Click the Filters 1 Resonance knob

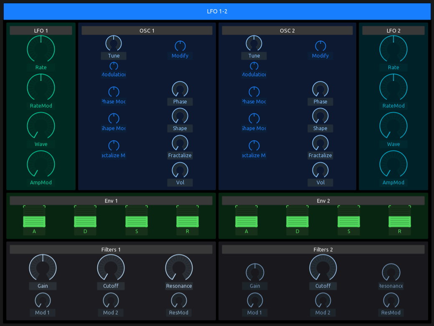179,268
